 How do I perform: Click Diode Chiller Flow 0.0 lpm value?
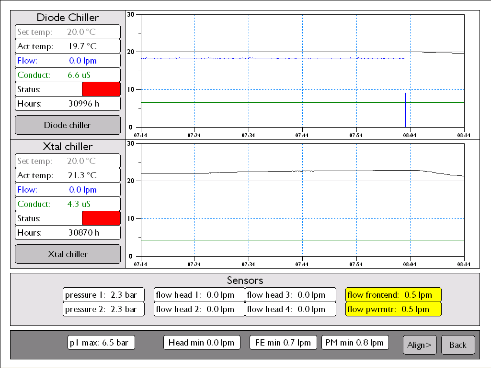(68, 61)
